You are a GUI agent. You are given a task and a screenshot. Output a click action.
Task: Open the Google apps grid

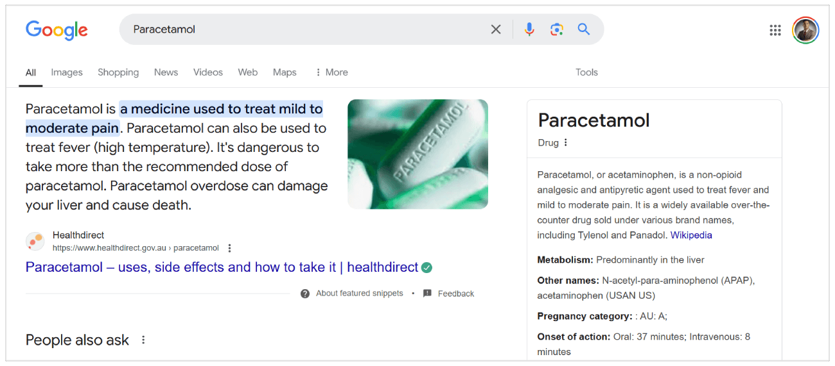coord(775,30)
